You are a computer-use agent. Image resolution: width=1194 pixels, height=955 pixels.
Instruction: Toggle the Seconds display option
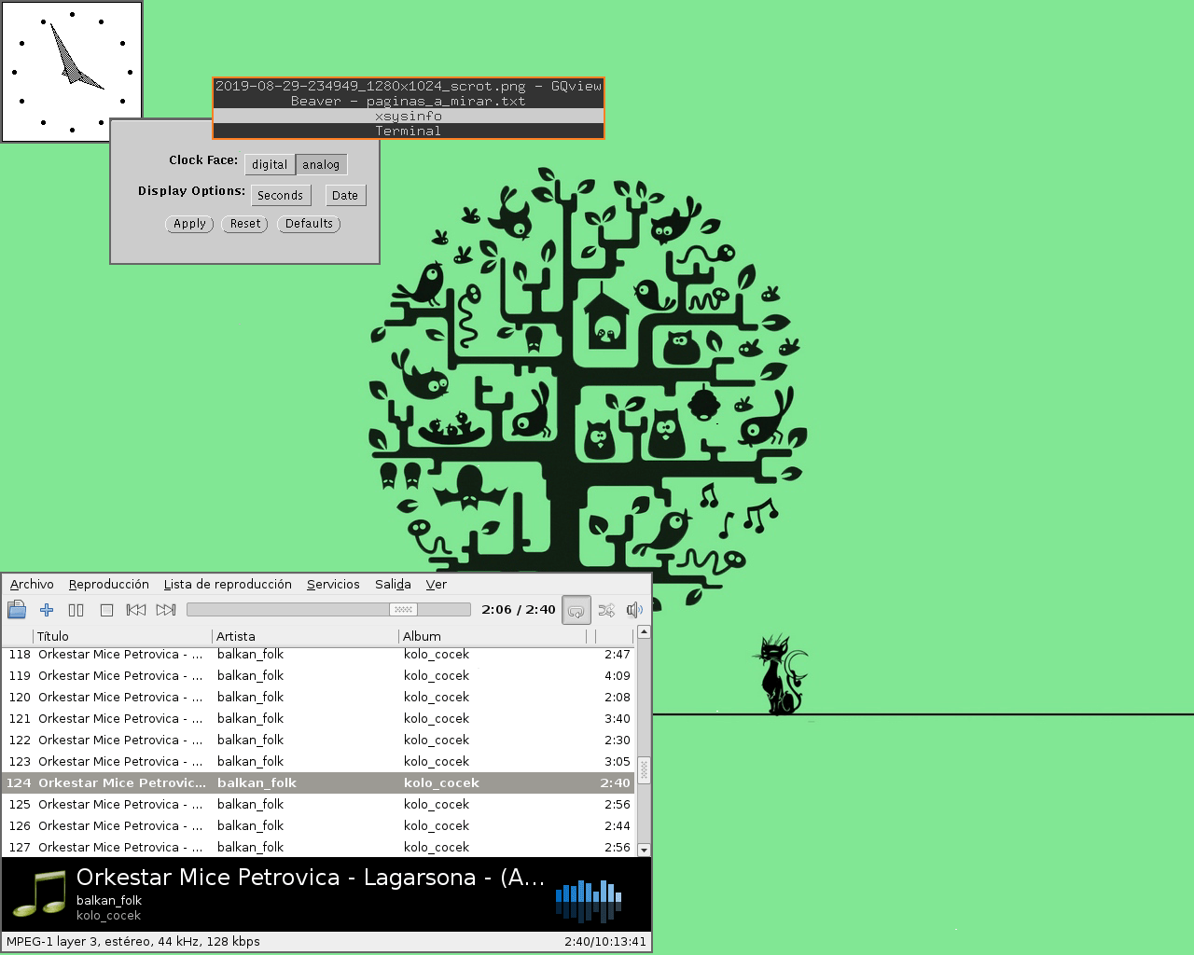coord(280,195)
